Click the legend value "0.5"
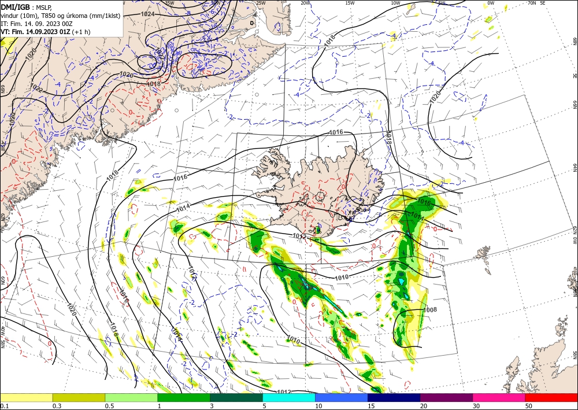The width and height of the screenshot is (578, 410). (x=109, y=405)
